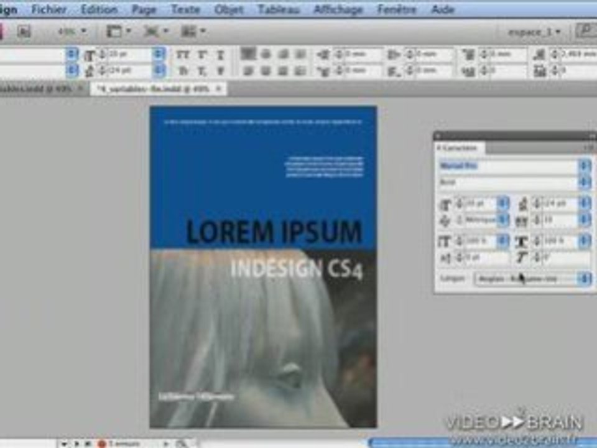
Task: Click LOREM IPSUM title on page
Action: point(274,231)
